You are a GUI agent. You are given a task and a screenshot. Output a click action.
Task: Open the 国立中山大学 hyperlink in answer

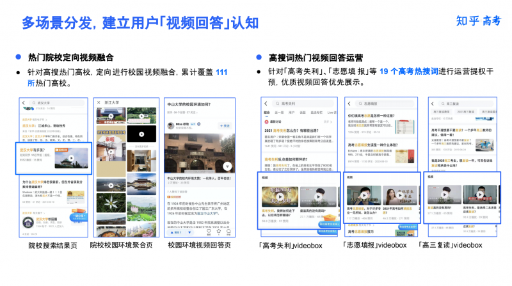pos(206,213)
